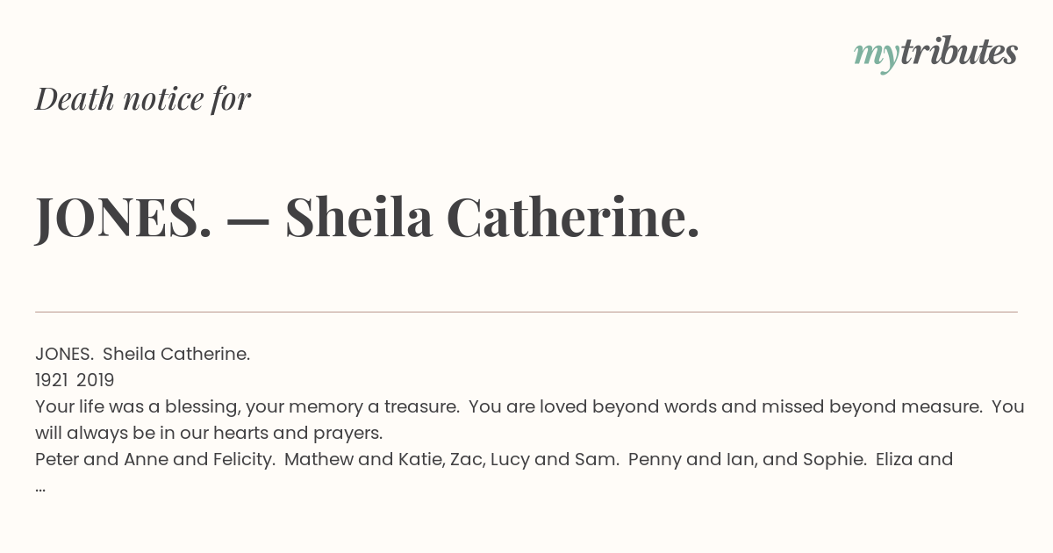Select the "Death notice for" italic subtitle

[x=143, y=99]
